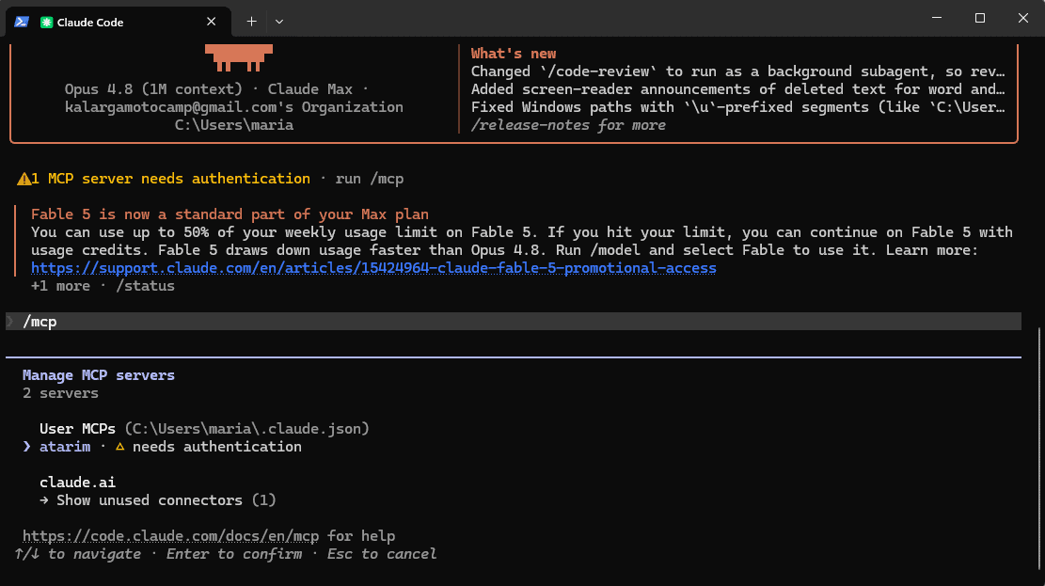
Task: Click the PowerShell icon in the tab
Action: pos(22,22)
